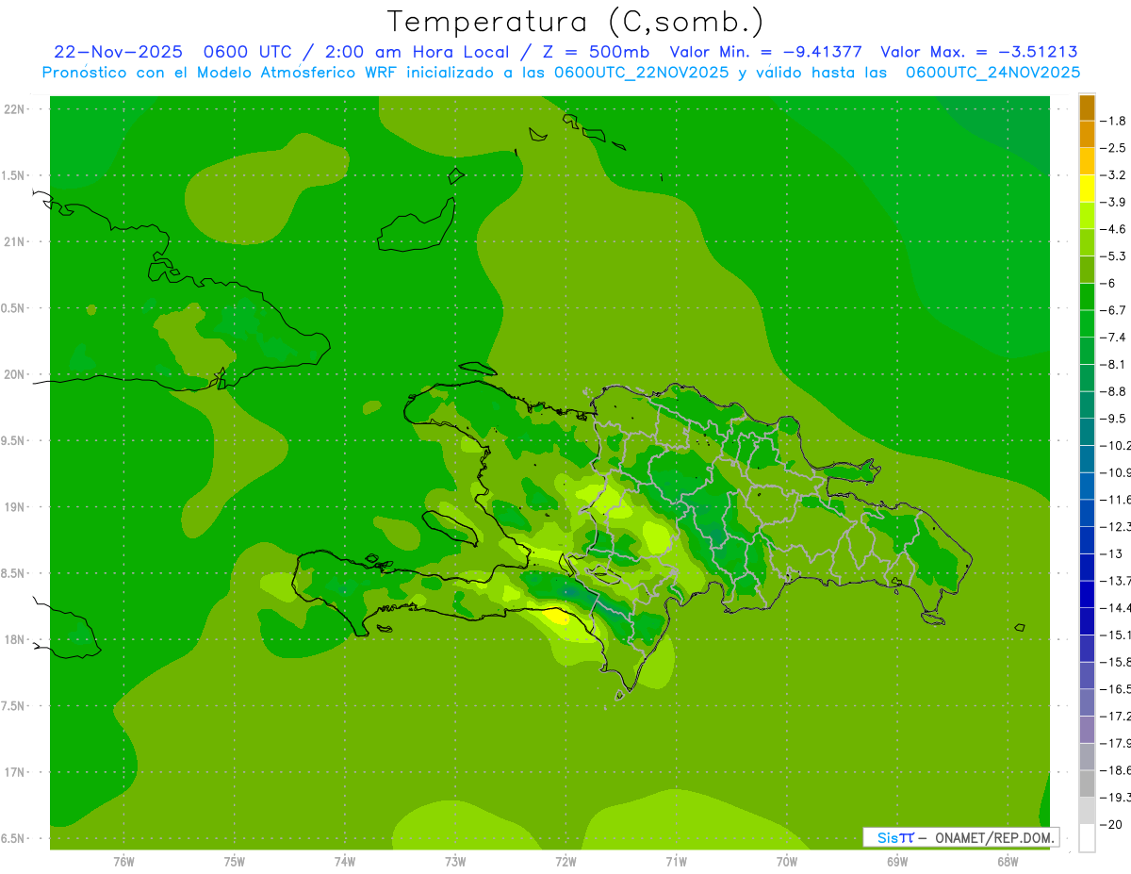1131x874 pixels.
Task: Click the gray swatch between -18.6 and -19.3
Action: (1087, 783)
